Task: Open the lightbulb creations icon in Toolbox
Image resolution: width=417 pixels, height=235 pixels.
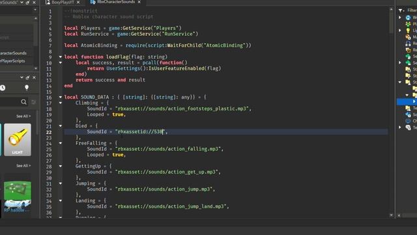Action: [x=27, y=87]
